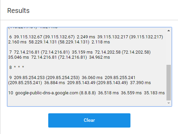Click the 37.390 ms value in hop 9
178x134 pixels.
click(x=140, y=83)
